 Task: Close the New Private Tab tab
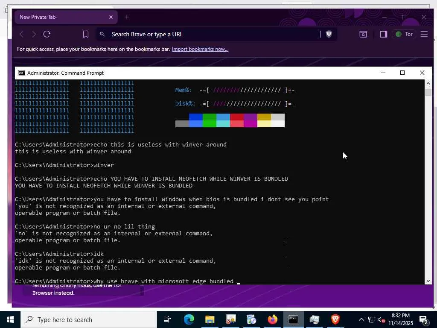click(x=111, y=17)
